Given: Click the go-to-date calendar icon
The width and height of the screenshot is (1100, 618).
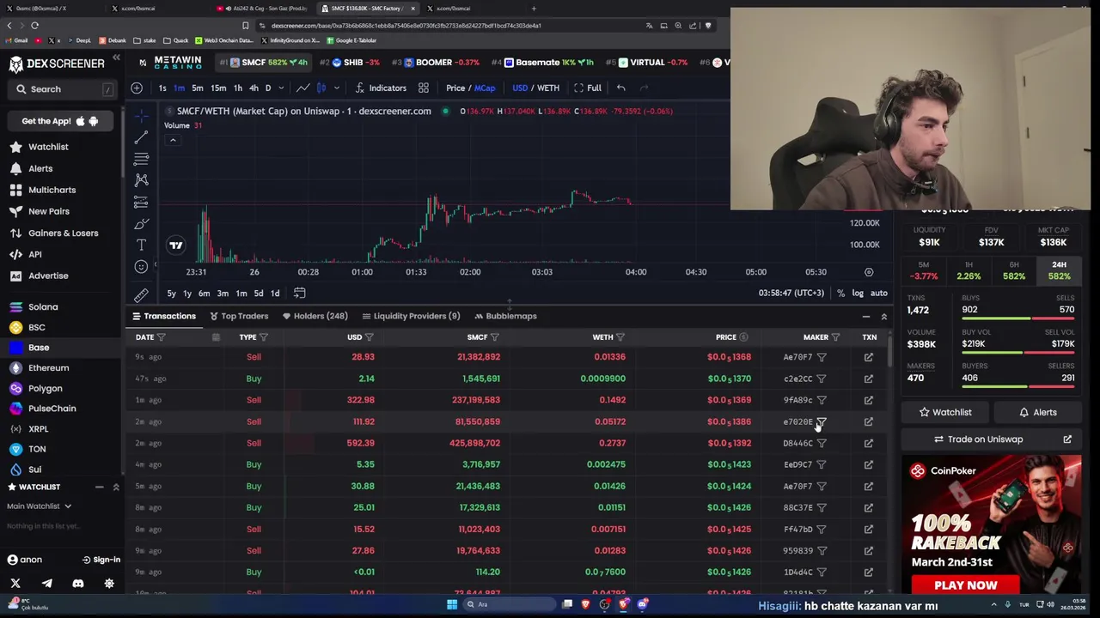Looking at the screenshot, I should tap(299, 294).
